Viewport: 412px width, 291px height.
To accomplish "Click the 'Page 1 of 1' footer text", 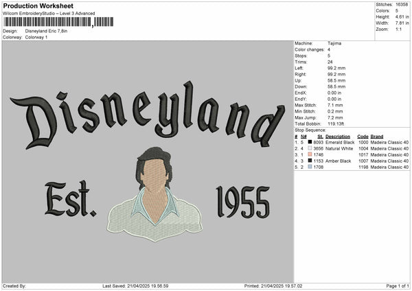I will click(x=398, y=286).
